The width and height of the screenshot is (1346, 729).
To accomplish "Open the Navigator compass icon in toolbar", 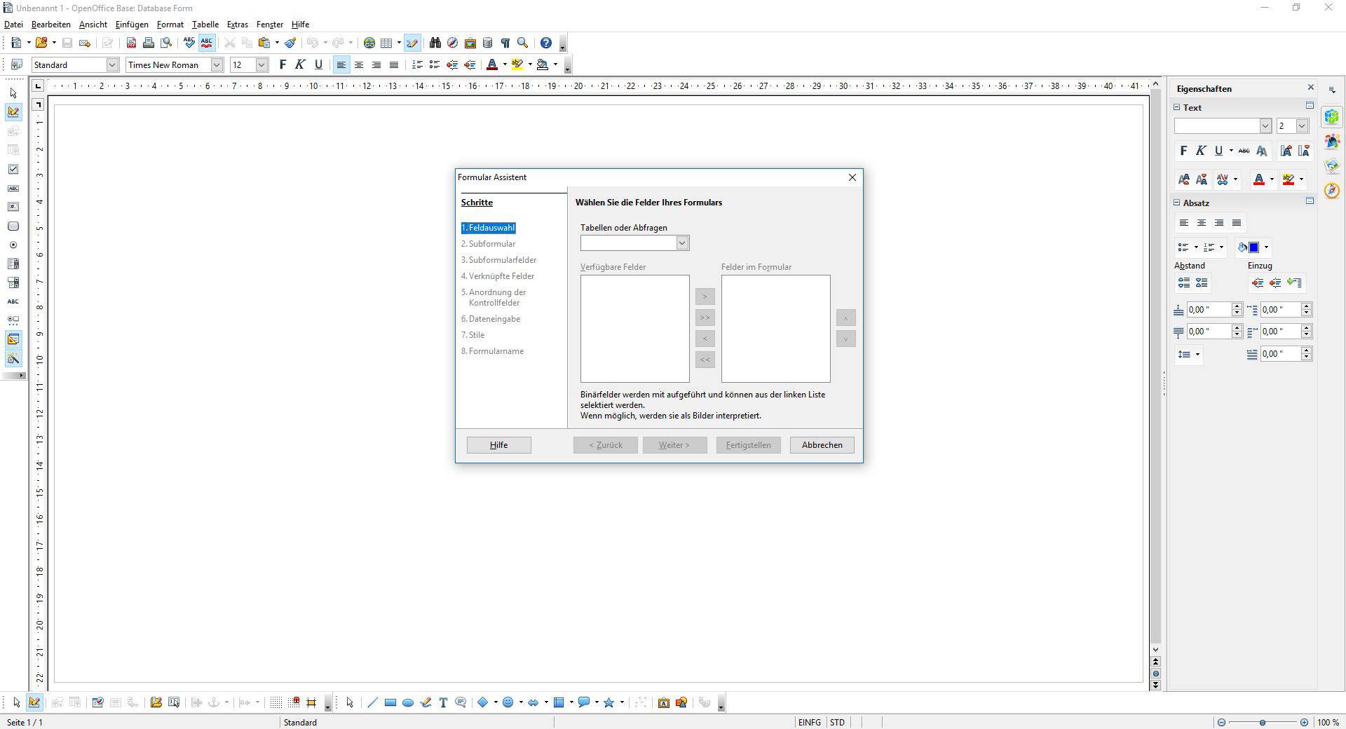I will point(453,43).
